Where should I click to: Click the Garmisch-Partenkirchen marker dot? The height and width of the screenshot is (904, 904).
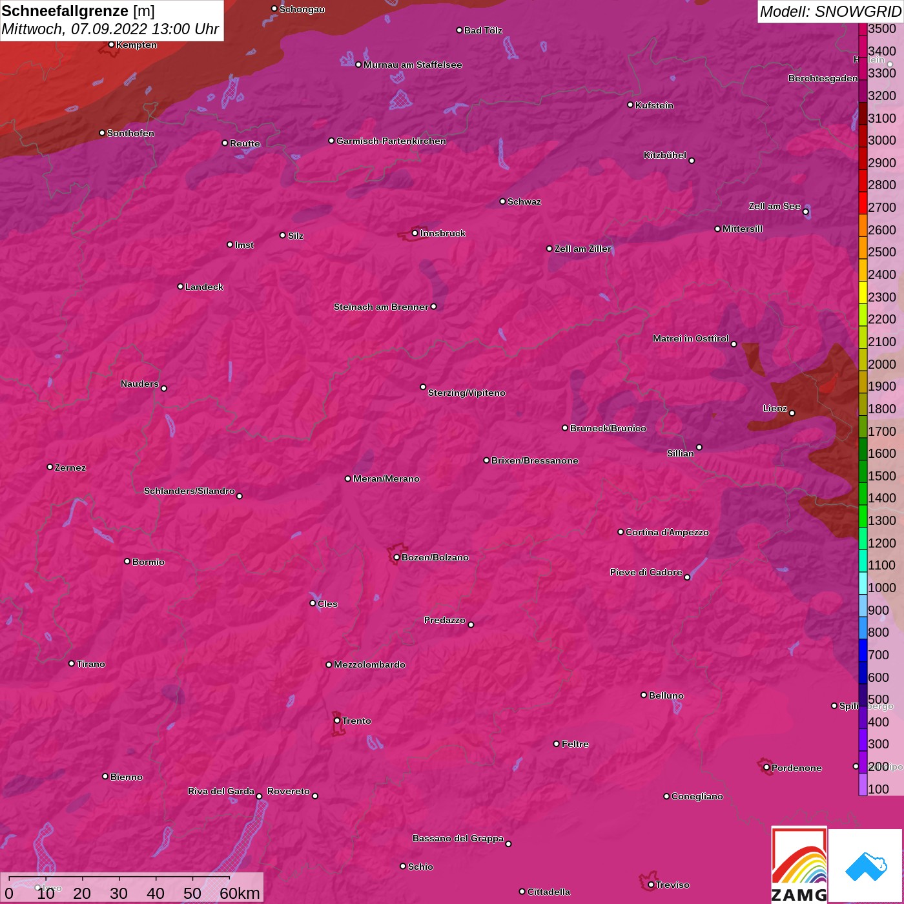tap(331, 141)
